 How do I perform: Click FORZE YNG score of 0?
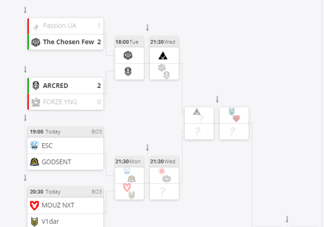(x=99, y=101)
